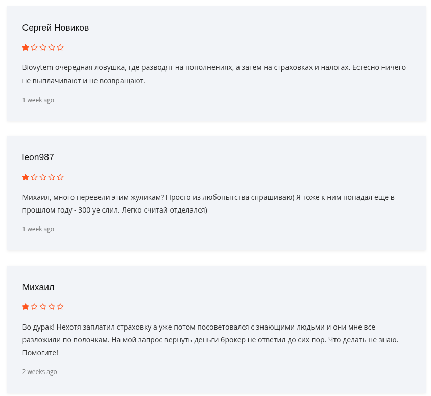Click the third star in Сергей Новиков's rating
This screenshot has height=396, width=431.
(x=43, y=48)
